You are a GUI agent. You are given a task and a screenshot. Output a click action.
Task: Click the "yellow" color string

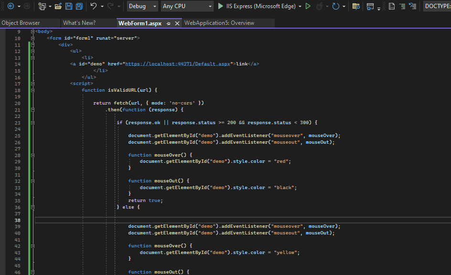point(285,252)
